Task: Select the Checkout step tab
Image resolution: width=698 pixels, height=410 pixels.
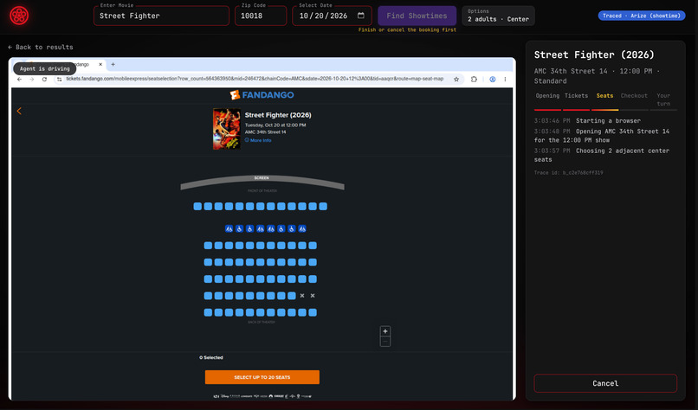Action: tap(634, 96)
